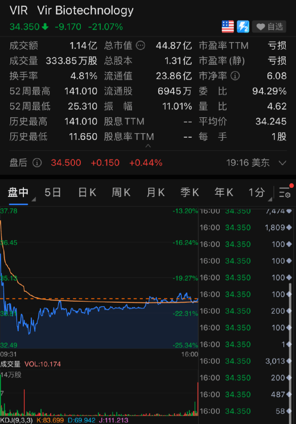Viewport: 296px width, 424px height.
Task: Open the 周K weekly chart tab
Action: (121, 193)
